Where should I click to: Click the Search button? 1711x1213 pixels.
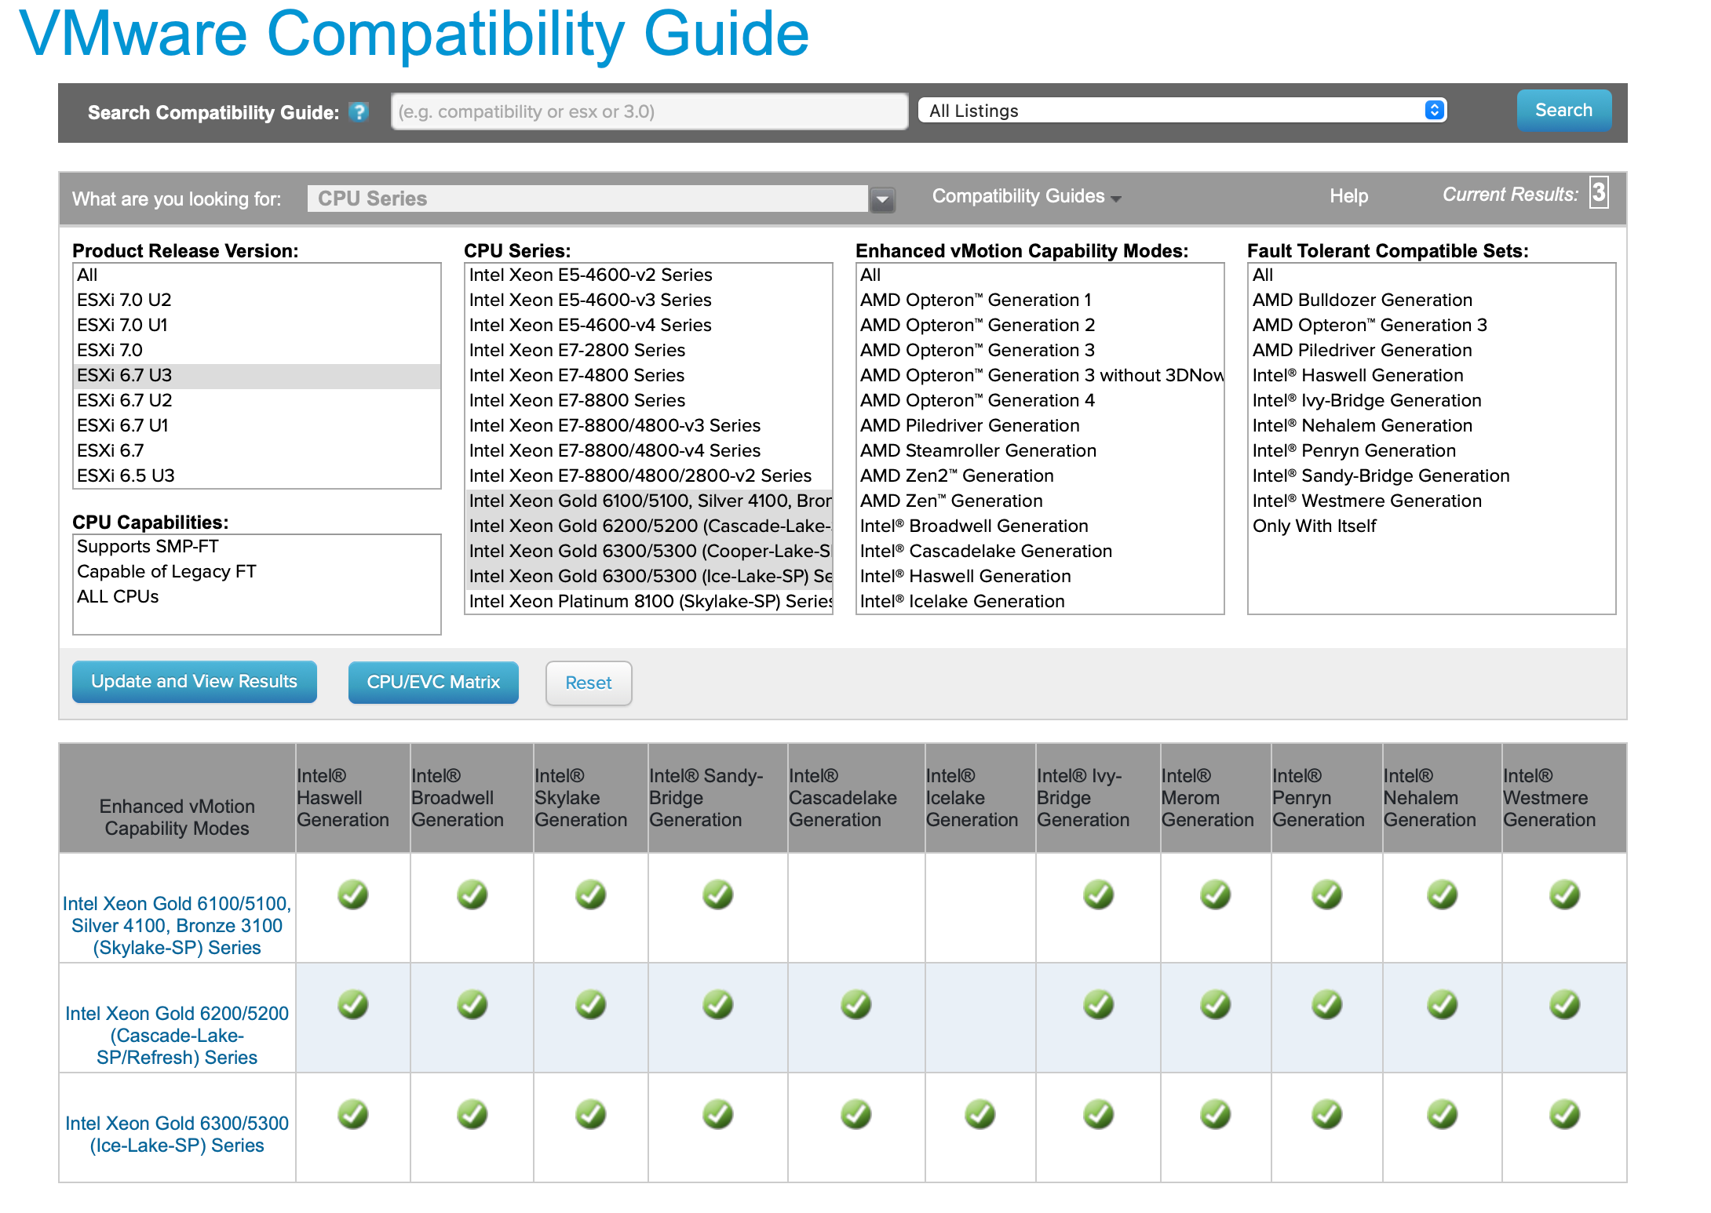pyautogui.click(x=1563, y=111)
